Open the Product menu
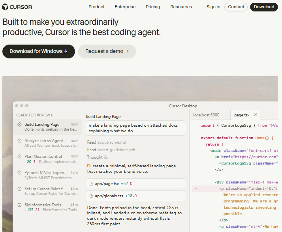 tap(96, 7)
